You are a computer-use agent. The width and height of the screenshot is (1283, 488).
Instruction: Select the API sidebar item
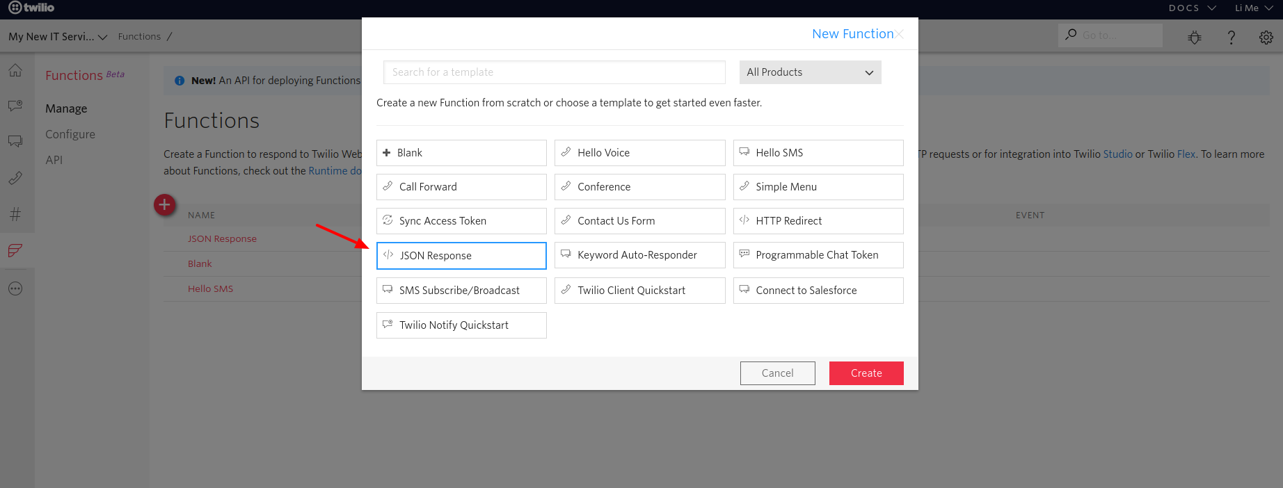[x=54, y=160]
